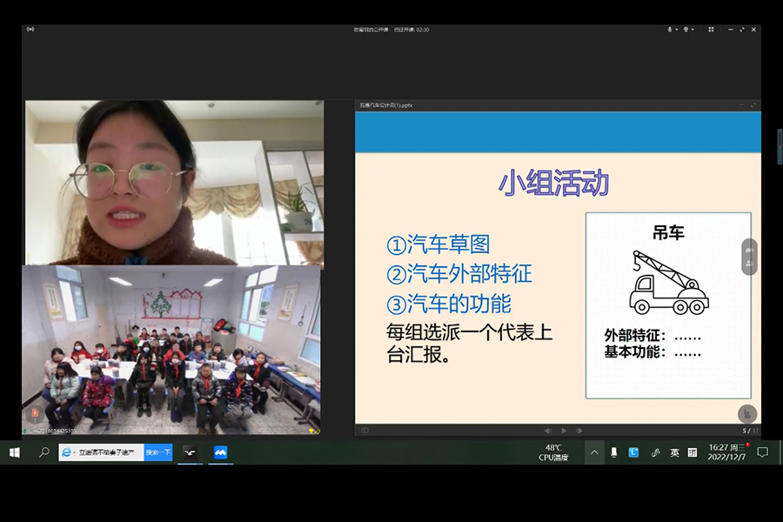This screenshot has width=783, height=522.
Task: Minimize the shared pptx file panel
Action: pos(741,105)
